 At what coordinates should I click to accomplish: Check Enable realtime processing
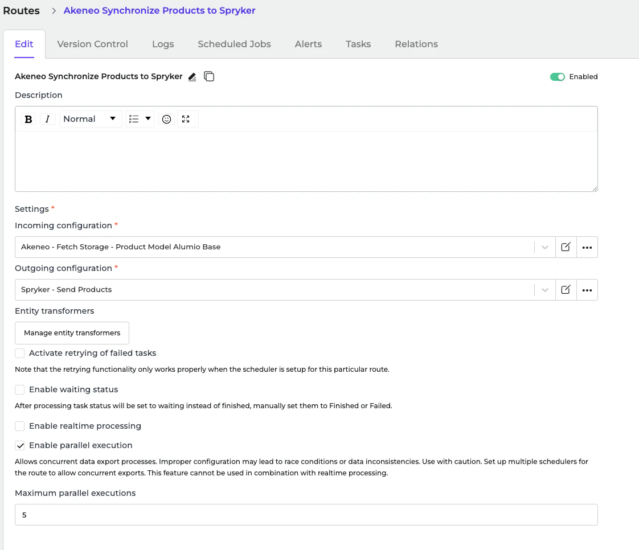pyautogui.click(x=19, y=426)
